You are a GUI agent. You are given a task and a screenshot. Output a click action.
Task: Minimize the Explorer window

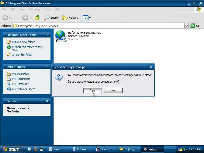click(x=188, y=3)
